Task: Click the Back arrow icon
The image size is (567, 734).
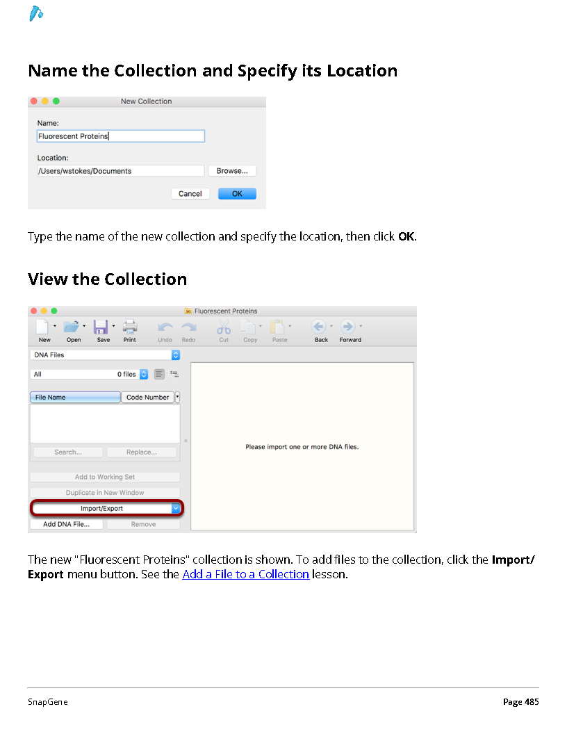Action: (318, 327)
